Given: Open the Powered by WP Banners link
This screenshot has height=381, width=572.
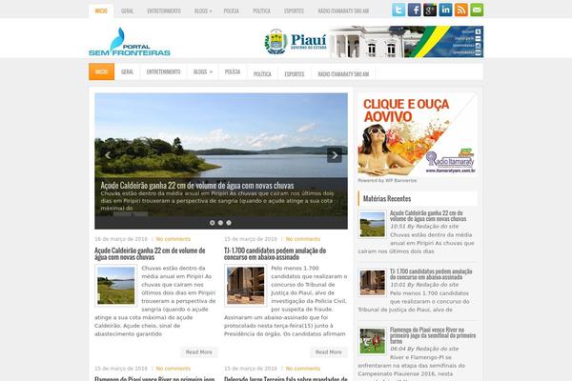Looking at the screenshot, I should pyautogui.click(x=387, y=180).
